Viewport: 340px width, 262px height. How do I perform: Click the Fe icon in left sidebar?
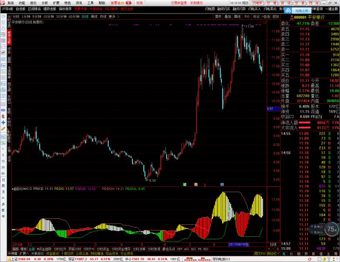pyautogui.click(x=3, y=65)
